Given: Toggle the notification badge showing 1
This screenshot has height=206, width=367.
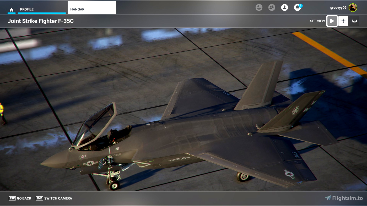Looking at the screenshot, I should (300, 5).
